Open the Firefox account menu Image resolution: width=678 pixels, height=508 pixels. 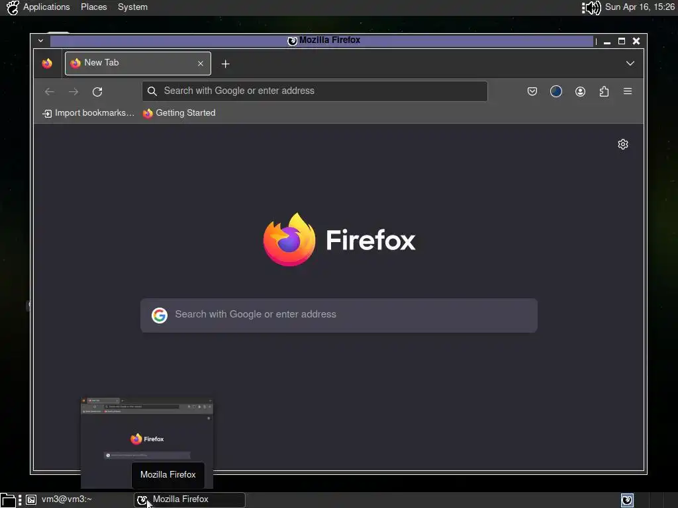click(580, 91)
